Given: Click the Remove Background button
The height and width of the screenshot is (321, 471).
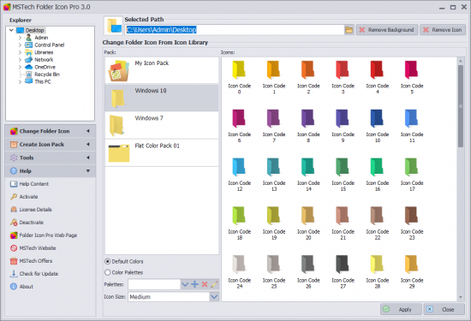Looking at the screenshot, I should click(x=387, y=30).
